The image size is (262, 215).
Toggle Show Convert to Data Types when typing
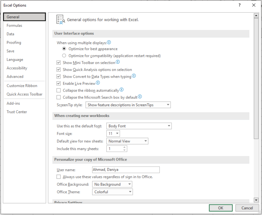(x=58, y=76)
